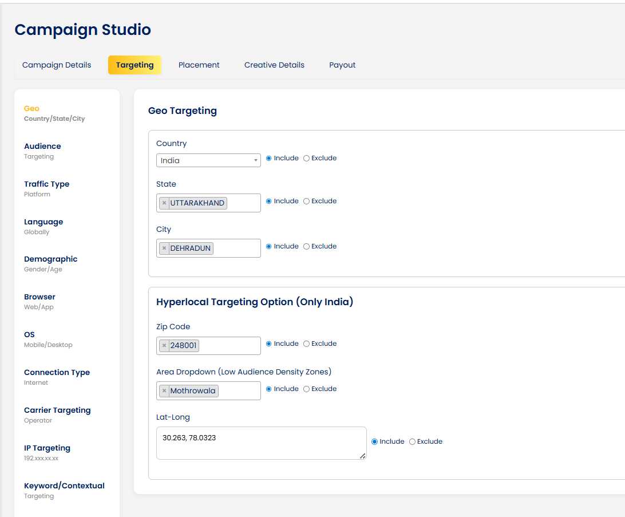Open the Campaign Details tab
The image size is (625, 517).
57,65
